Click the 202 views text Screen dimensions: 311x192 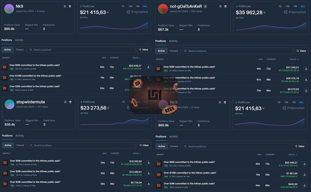(196, 11)
